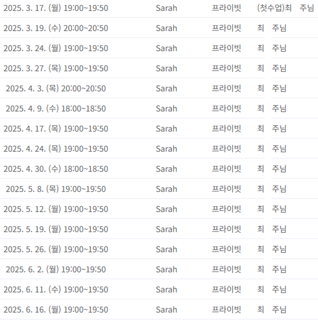Select the first-lesson (첫수업) member name
The width and height of the screenshot is (318, 320).
[x=286, y=8]
